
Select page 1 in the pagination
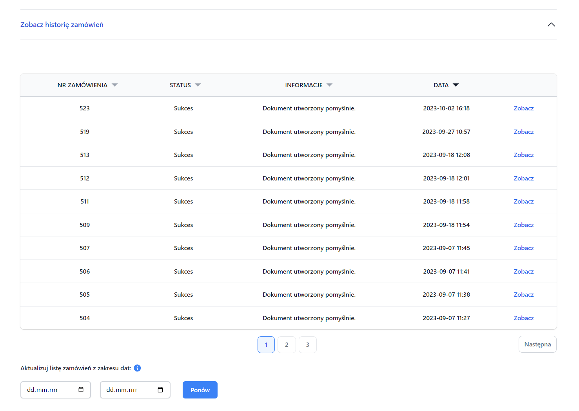[266, 344]
